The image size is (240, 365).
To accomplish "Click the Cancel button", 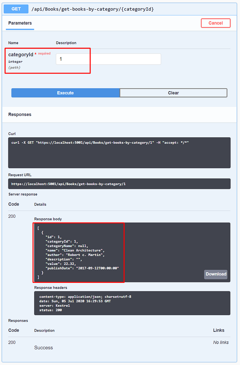I will pyautogui.click(x=215, y=23).
